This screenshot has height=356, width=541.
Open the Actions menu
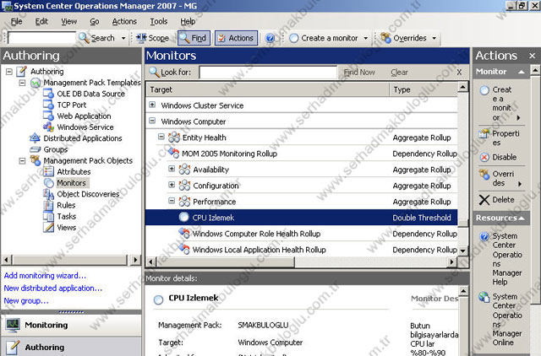coord(124,21)
